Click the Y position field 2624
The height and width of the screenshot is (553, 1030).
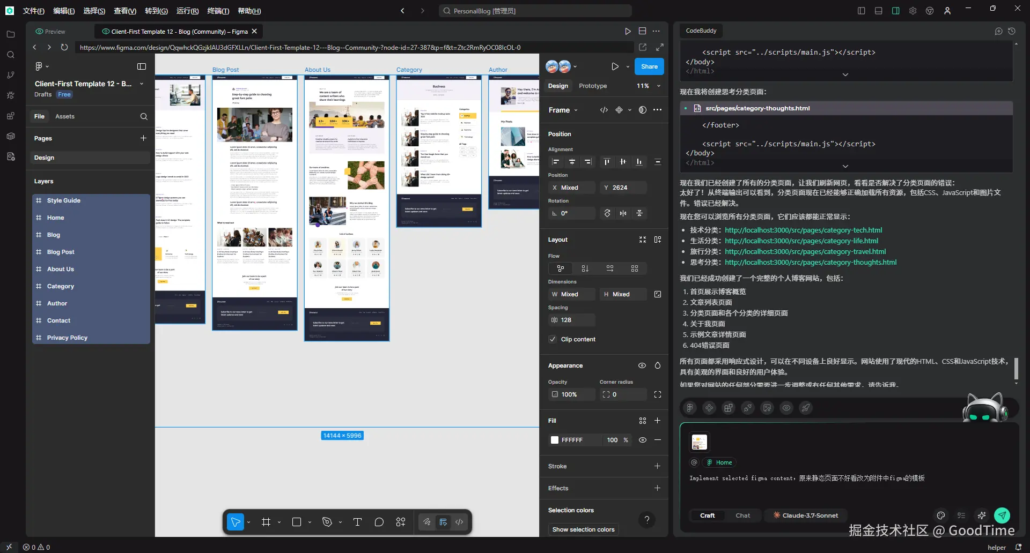point(623,188)
